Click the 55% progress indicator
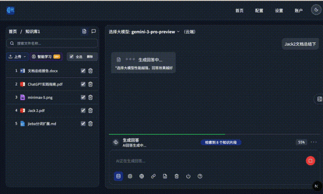This screenshot has width=323, height=194. click(301, 142)
